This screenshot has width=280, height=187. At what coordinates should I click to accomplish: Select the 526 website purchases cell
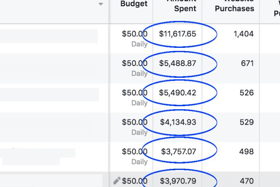click(x=246, y=93)
